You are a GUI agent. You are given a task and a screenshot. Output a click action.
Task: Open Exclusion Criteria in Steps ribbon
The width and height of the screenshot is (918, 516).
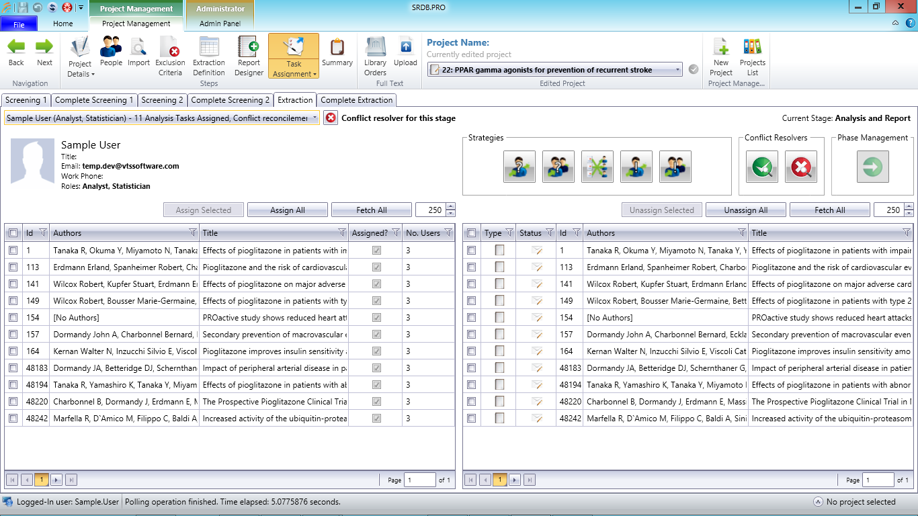pyautogui.click(x=170, y=46)
